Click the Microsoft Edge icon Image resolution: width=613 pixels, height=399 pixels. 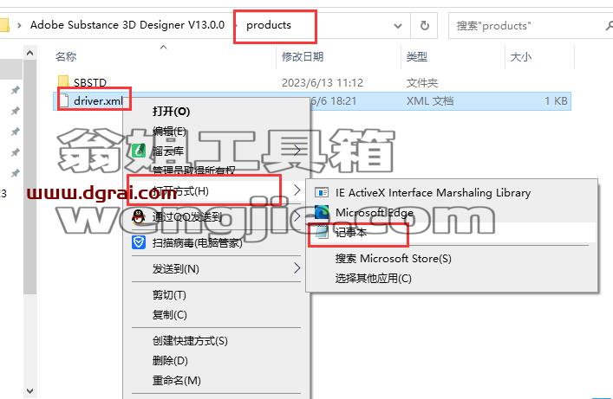pos(322,212)
